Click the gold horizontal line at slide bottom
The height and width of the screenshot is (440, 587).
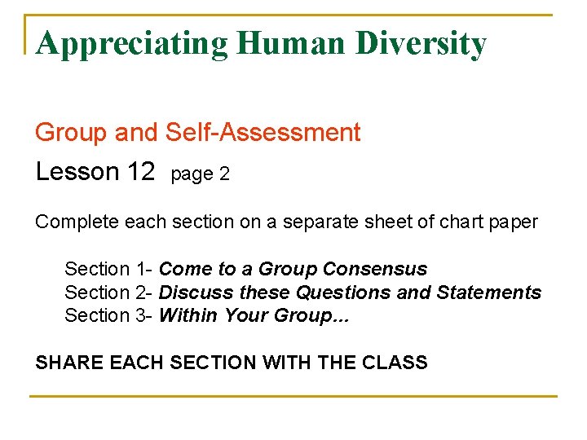293,397
